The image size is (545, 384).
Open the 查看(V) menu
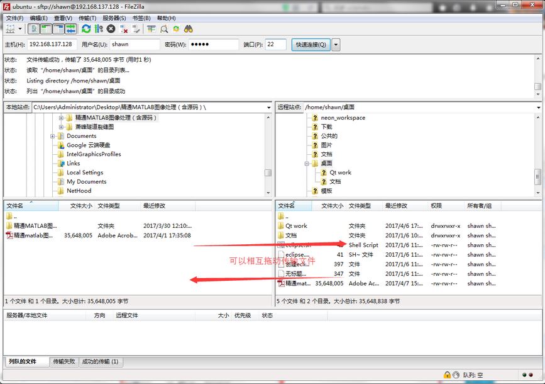(63, 18)
